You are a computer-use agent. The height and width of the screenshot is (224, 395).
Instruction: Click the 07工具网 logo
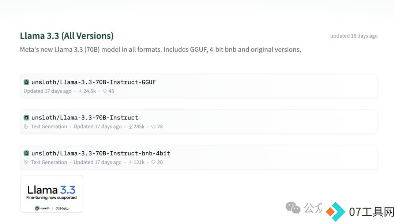360,212
